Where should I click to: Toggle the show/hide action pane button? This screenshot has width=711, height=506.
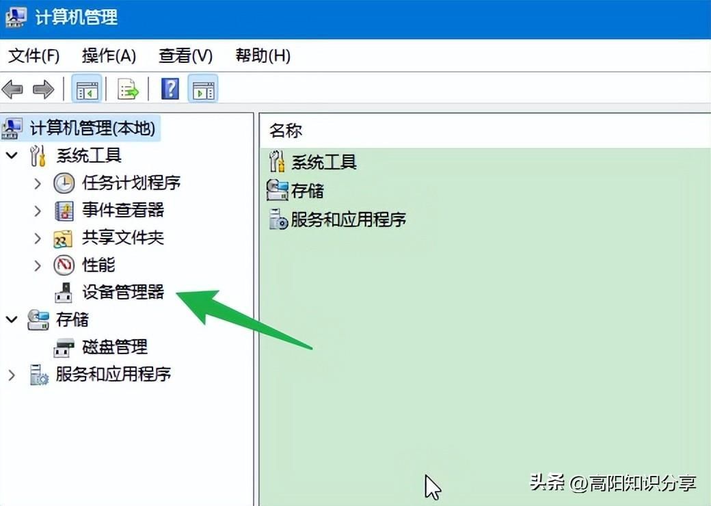(203, 89)
